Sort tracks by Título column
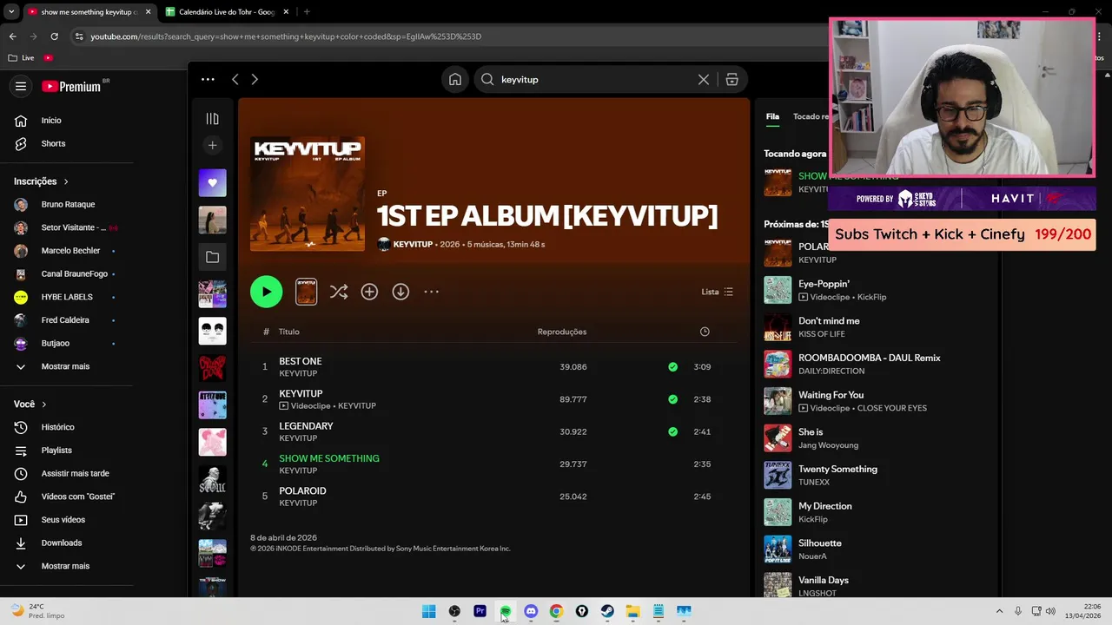 click(x=288, y=332)
